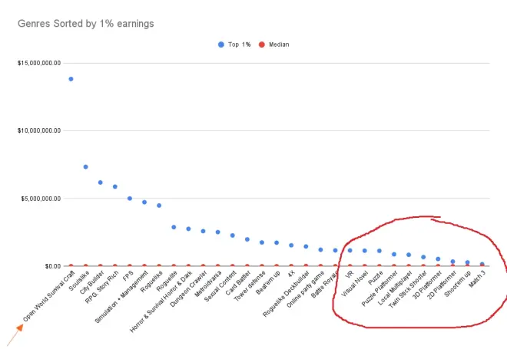Image resolution: width=507 pixels, height=349 pixels.
Task: Click the Open World Survival Craft data point
Action: [71, 79]
